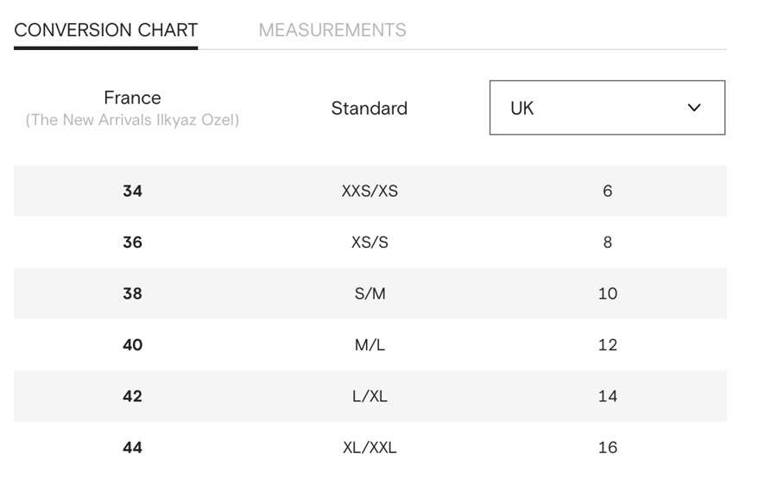777x498 pixels.
Task: Select France size 38 cell
Action: tap(132, 293)
